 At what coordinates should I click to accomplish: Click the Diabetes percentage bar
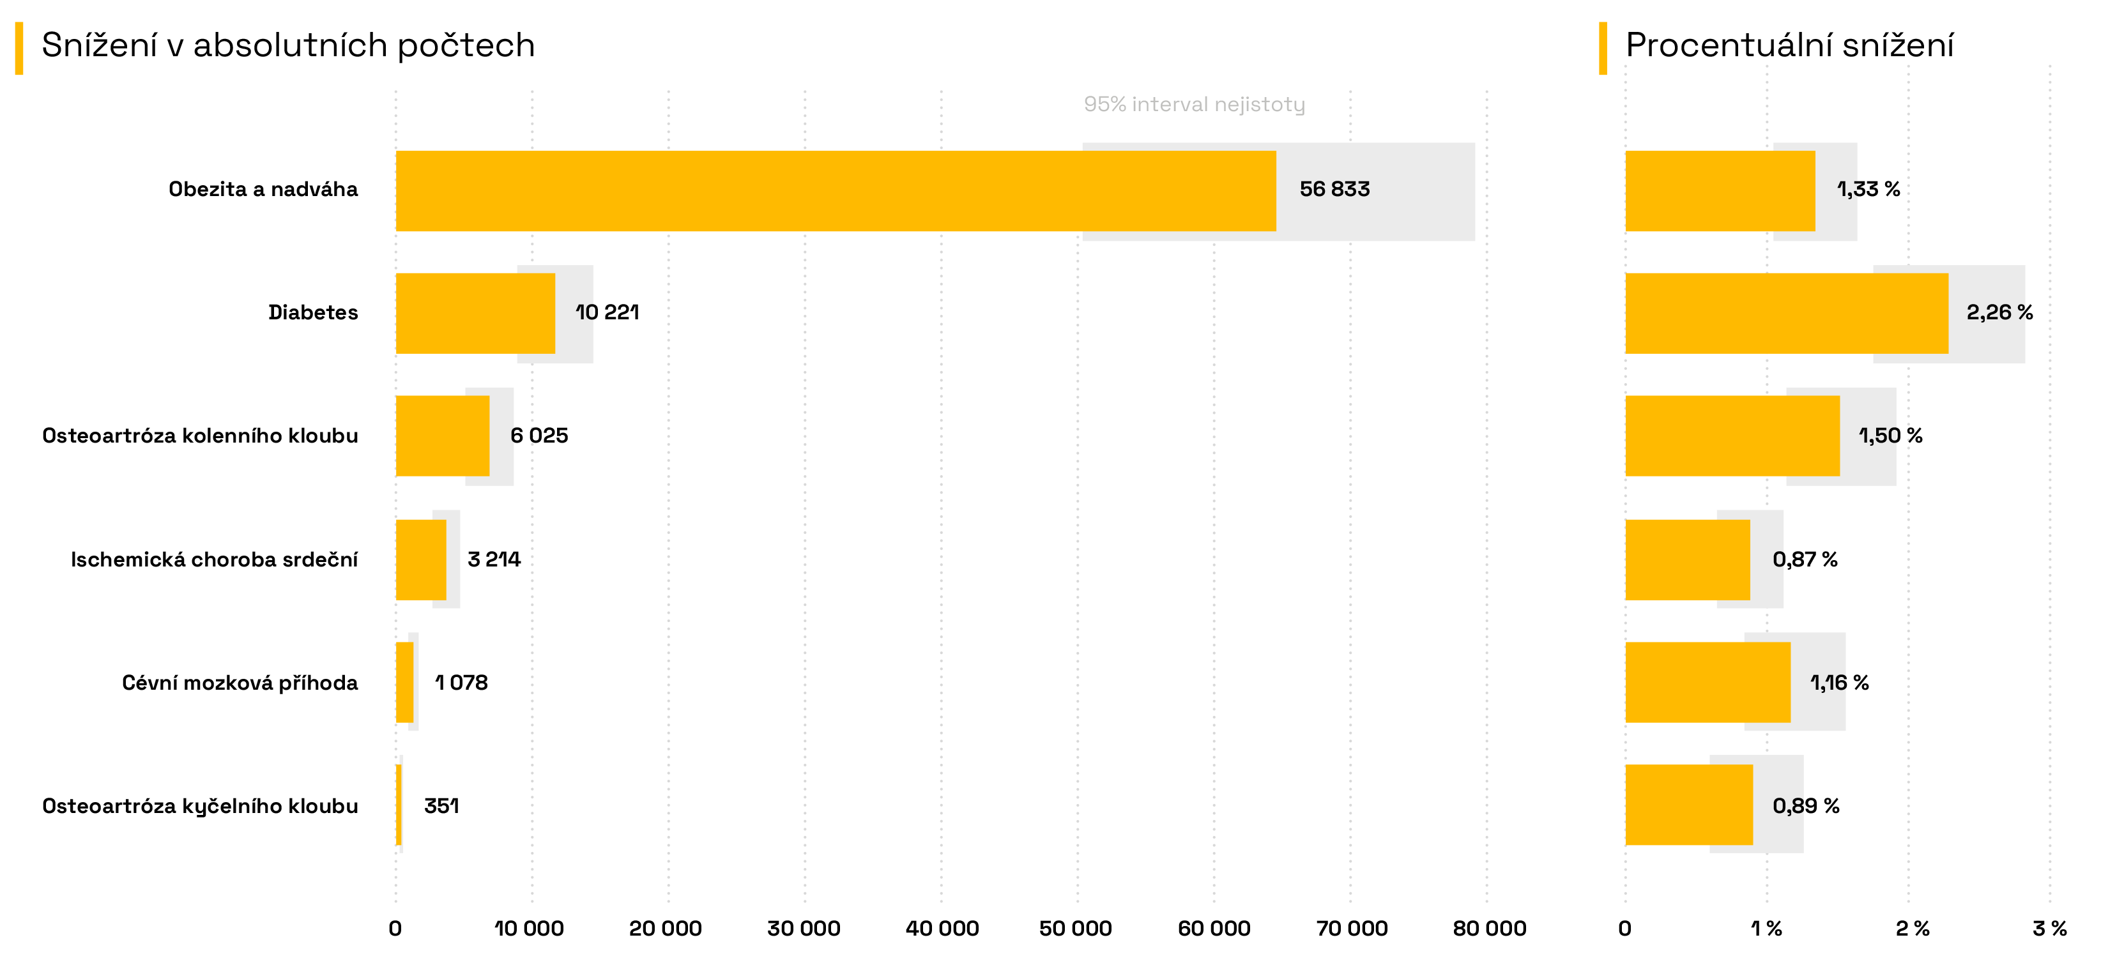coord(1786,313)
